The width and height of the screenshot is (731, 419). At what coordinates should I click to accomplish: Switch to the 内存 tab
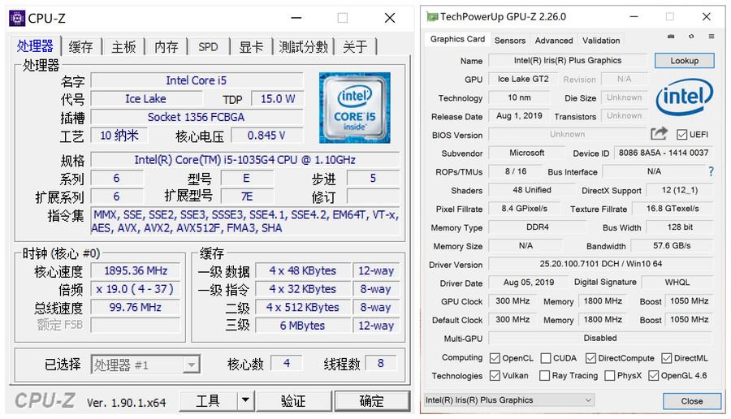pos(167,46)
